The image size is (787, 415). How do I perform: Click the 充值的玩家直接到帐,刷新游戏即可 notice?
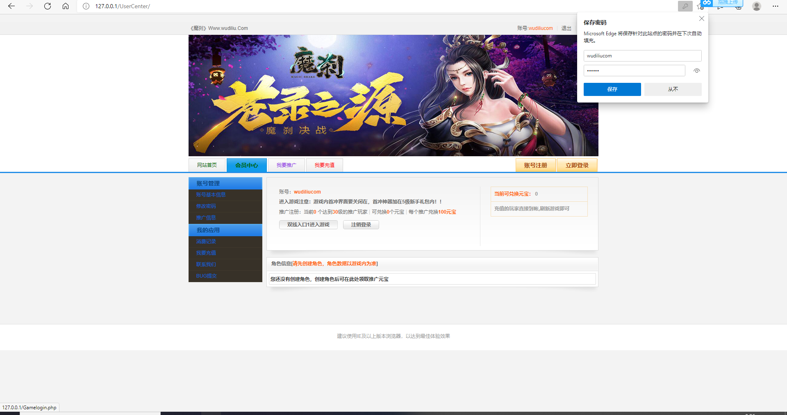pyautogui.click(x=532, y=209)
